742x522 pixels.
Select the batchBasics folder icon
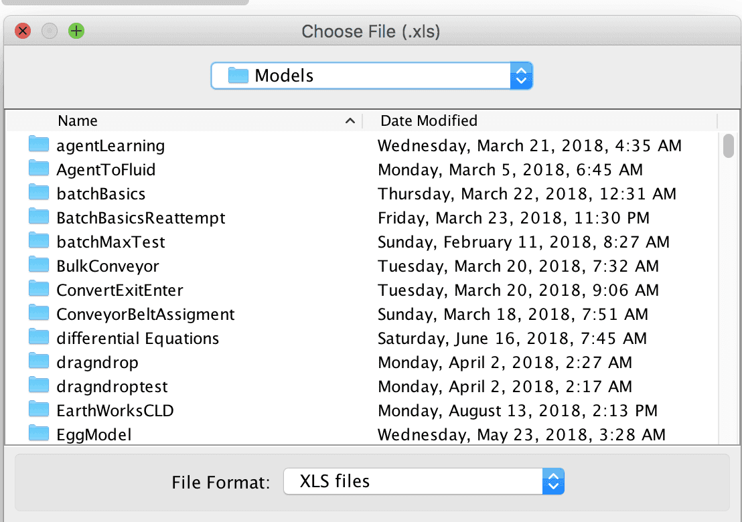coord(40,193)
